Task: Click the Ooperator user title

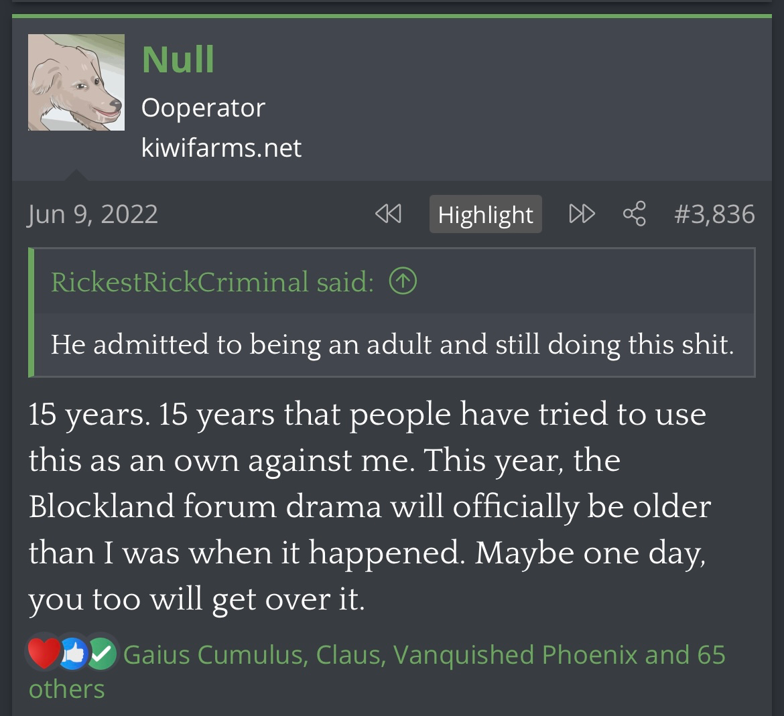Action: click(x=203, y=108)
